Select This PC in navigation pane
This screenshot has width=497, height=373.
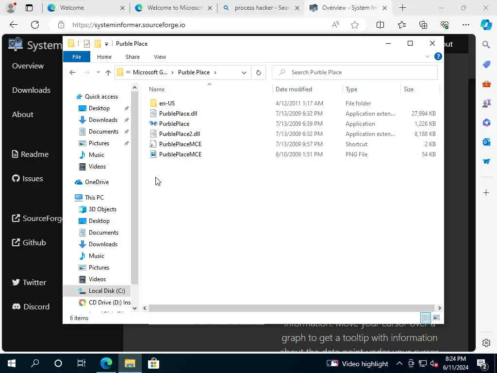[94, 197]
